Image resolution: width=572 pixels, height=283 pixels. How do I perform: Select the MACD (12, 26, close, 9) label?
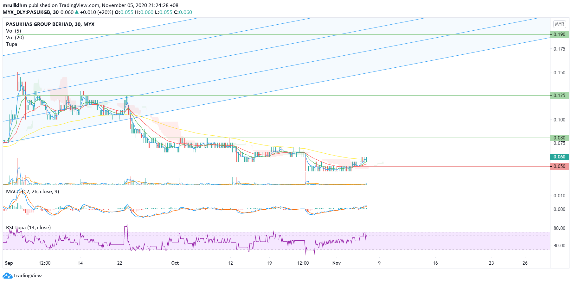click(x=32, y=192)
